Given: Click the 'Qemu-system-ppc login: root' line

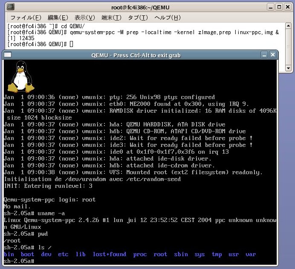Looking at the screenshot, I should coord(50,200).
